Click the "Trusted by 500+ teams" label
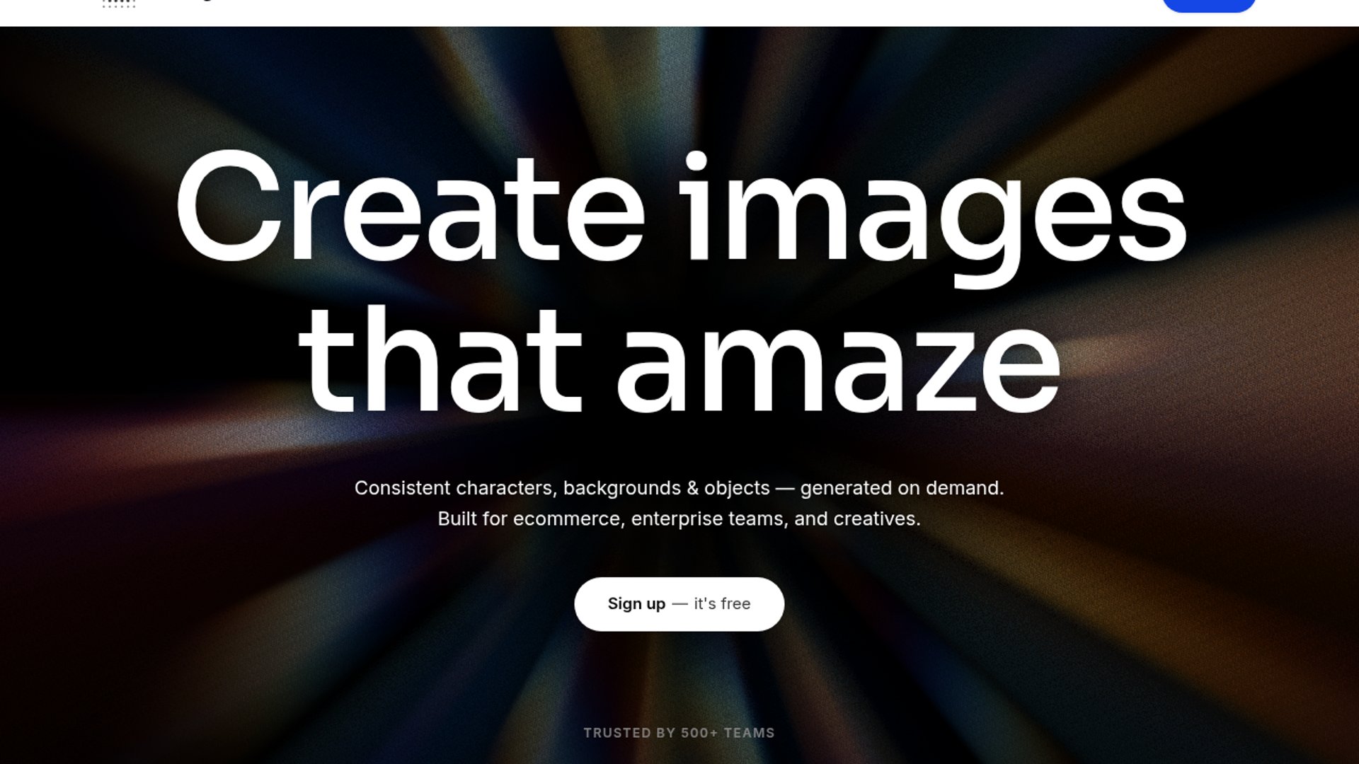Viewport: 1359px width, 764px height. [x=679, y=733]
